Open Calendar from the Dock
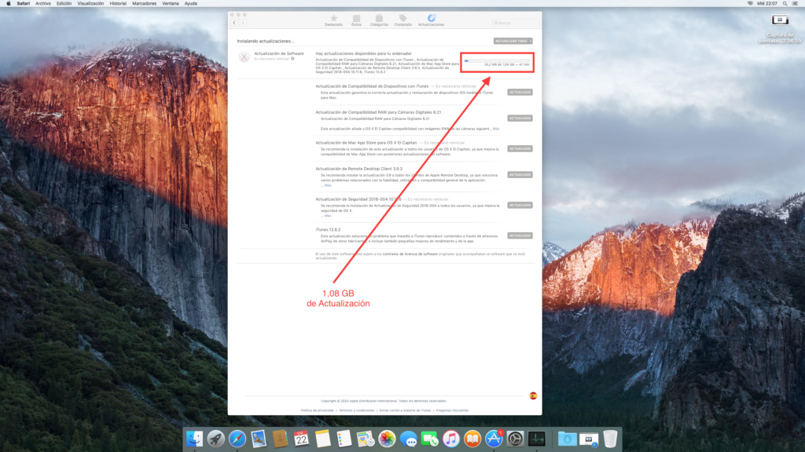Viewport: 805px width, 452px height. click(x=301, y=439)
